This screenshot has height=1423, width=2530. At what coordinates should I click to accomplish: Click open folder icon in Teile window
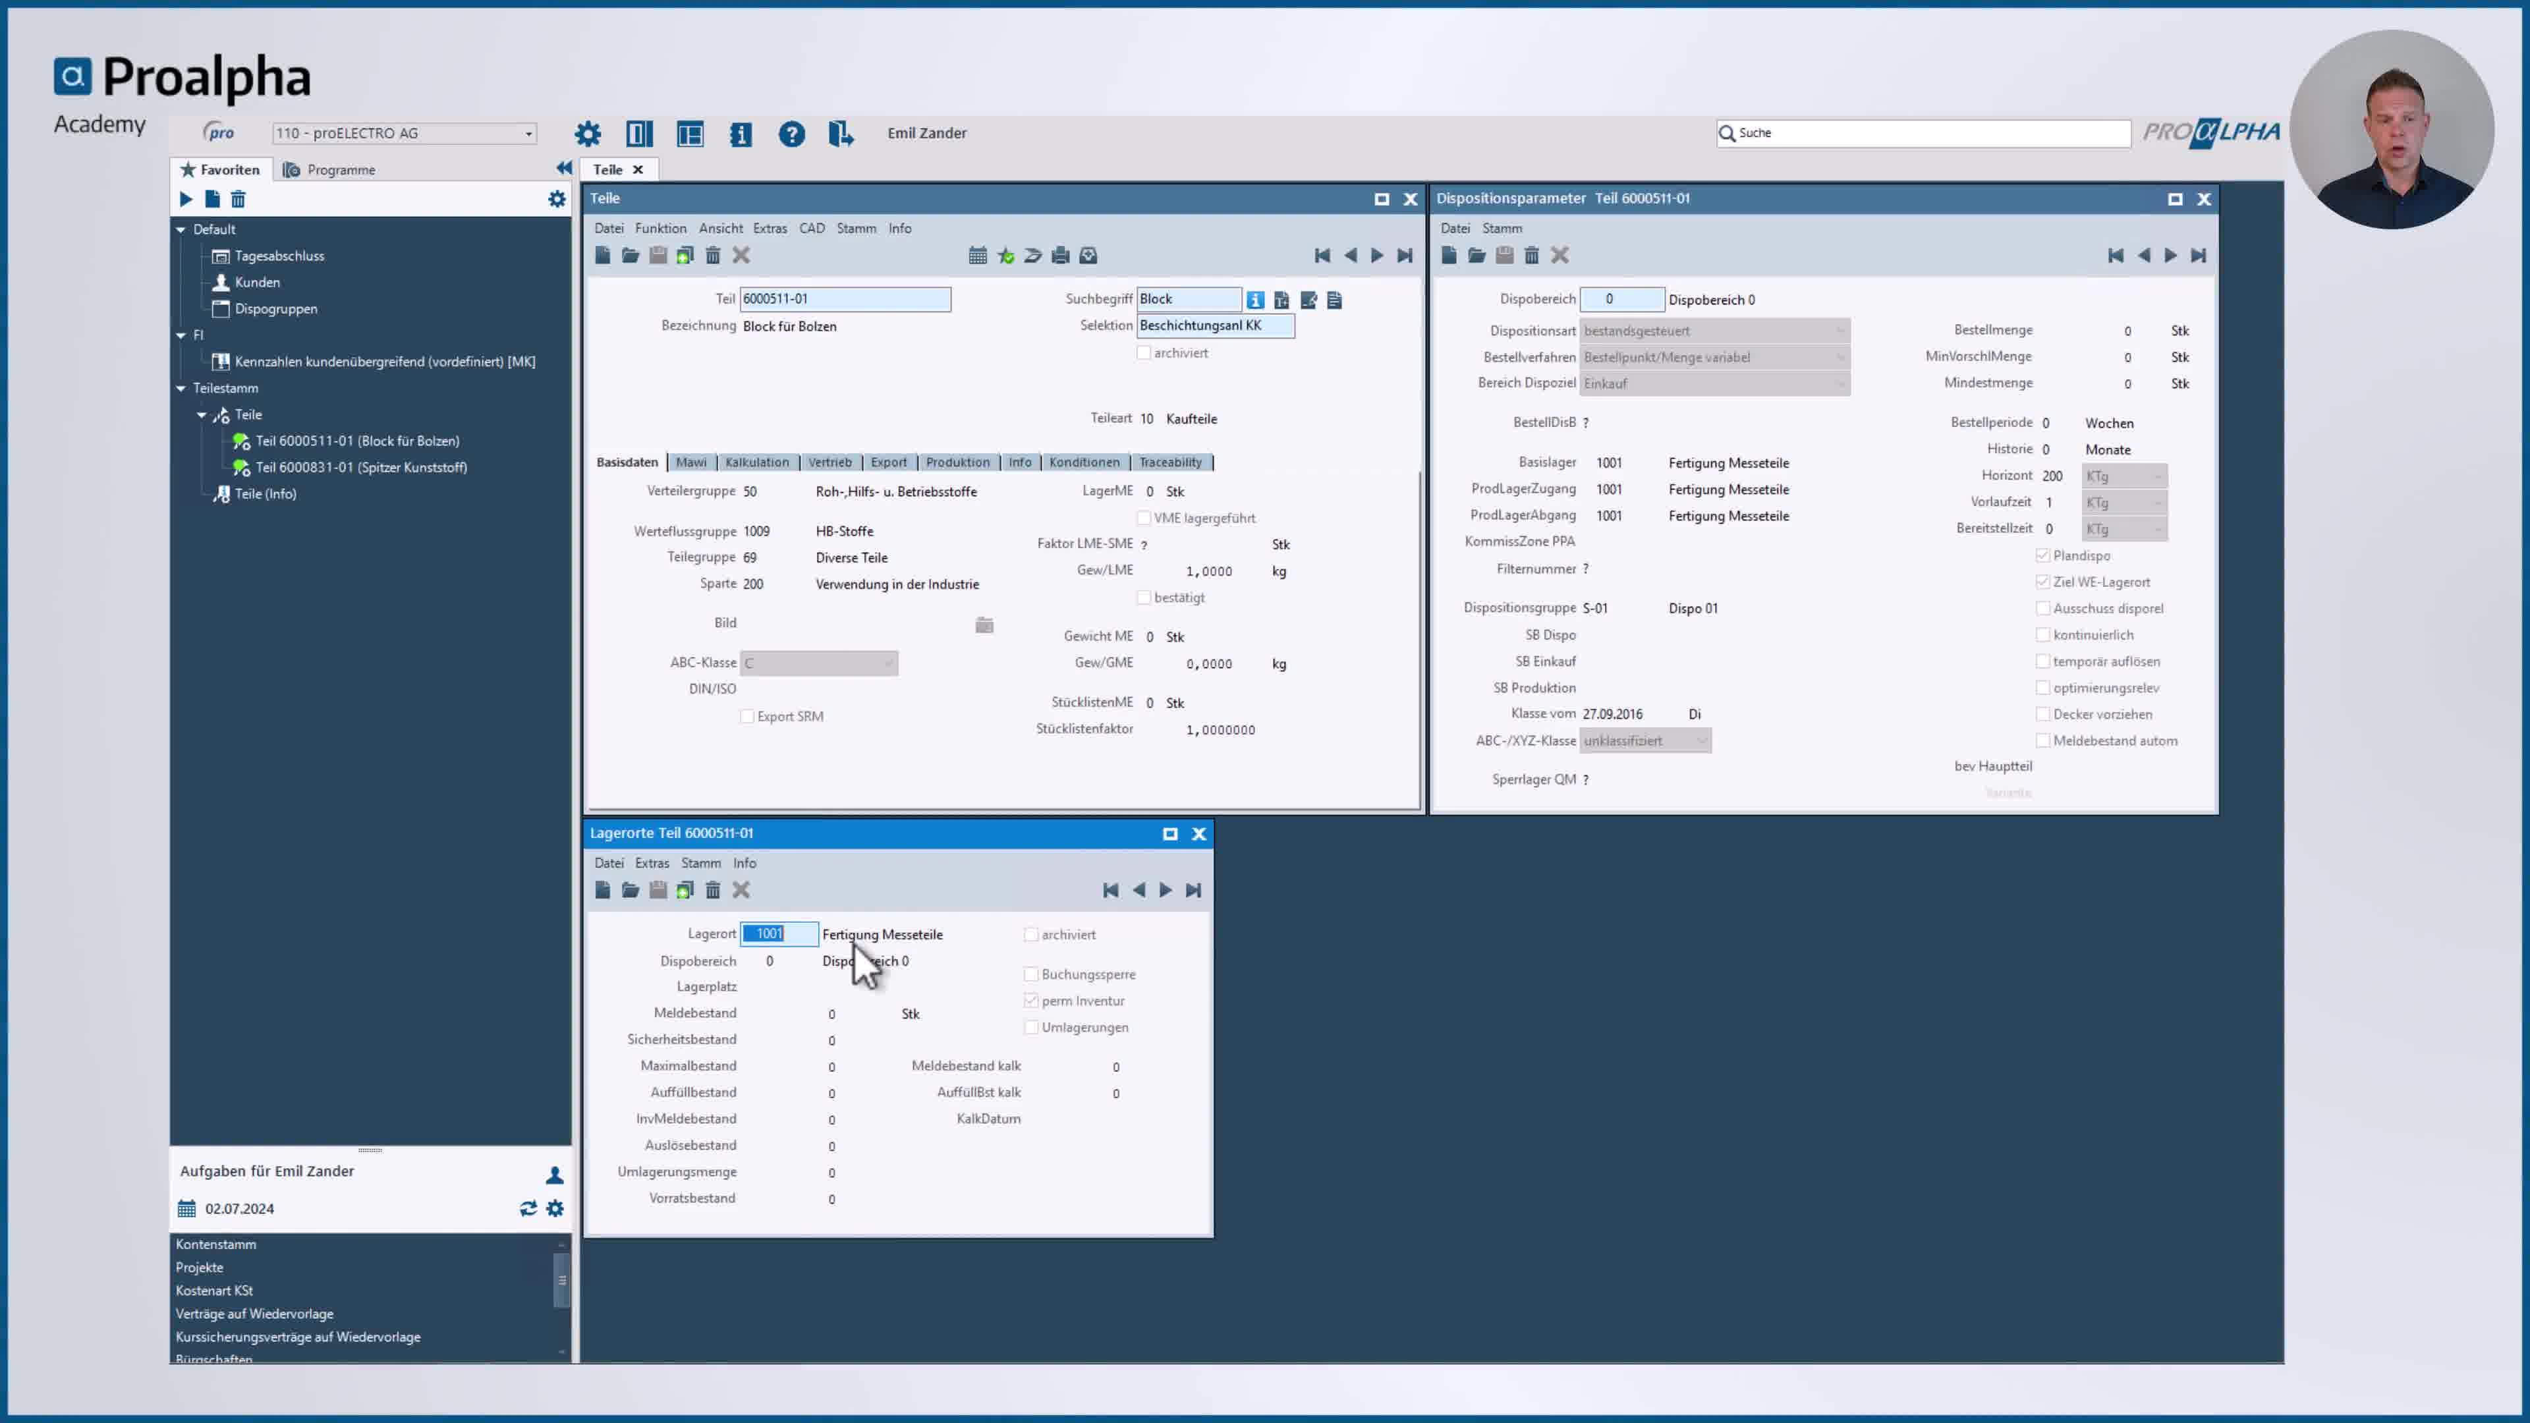pyautogui.click(x=631, y=256)
